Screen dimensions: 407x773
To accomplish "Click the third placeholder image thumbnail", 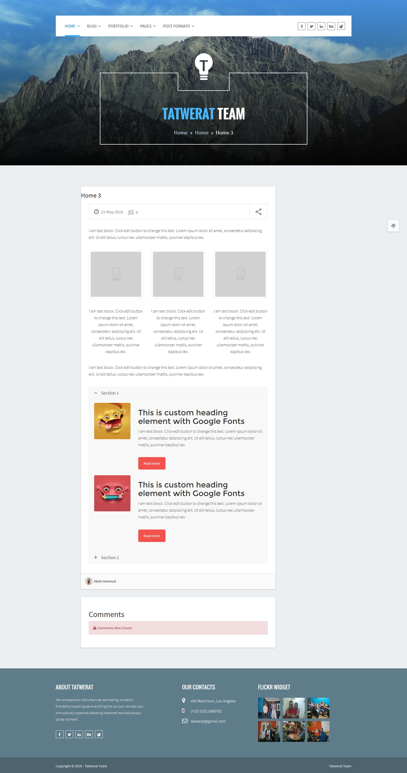I will 240,274.
